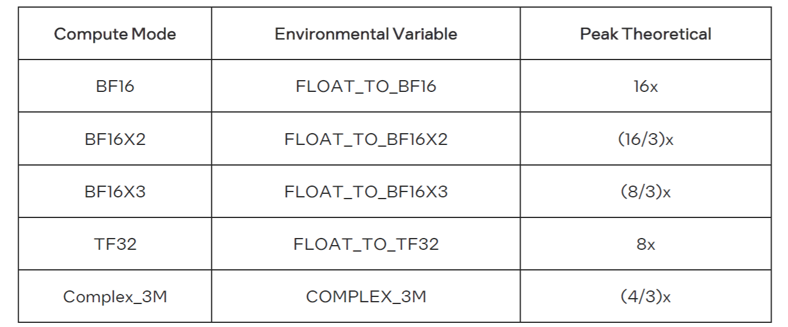
Task: Select the Environmental Variable header cell
Action: click(366, 34)
